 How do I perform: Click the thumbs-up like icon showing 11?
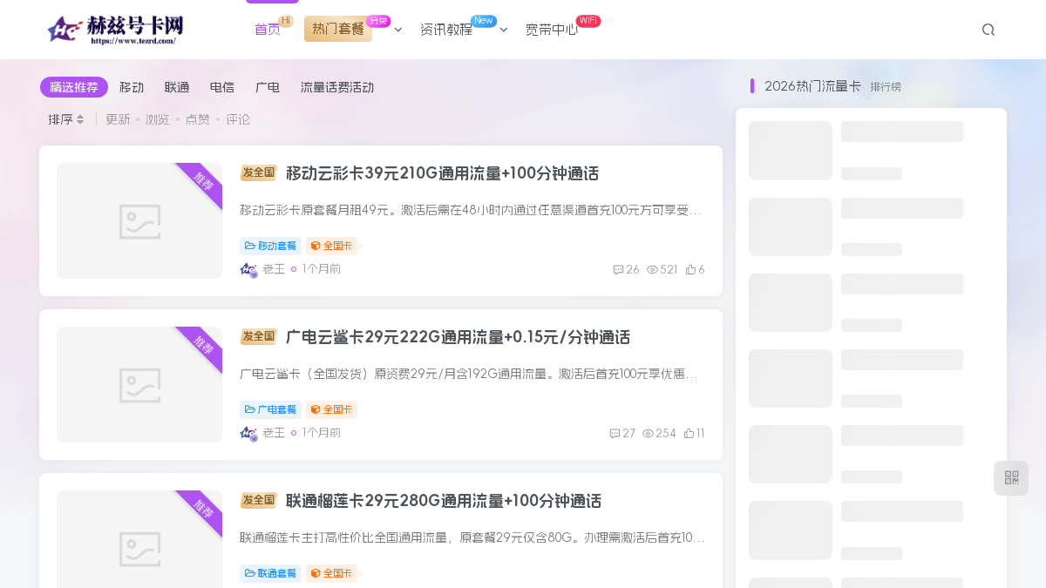[x=689, y=434]
